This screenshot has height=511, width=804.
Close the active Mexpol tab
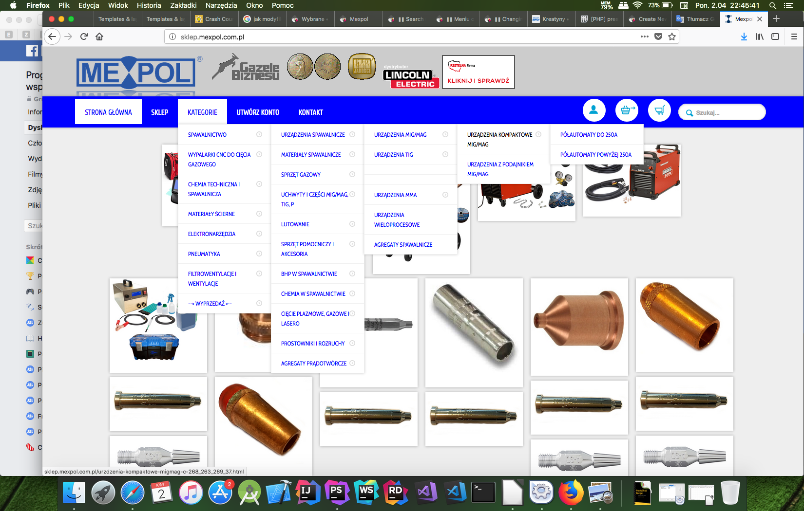tap(760, 19)
